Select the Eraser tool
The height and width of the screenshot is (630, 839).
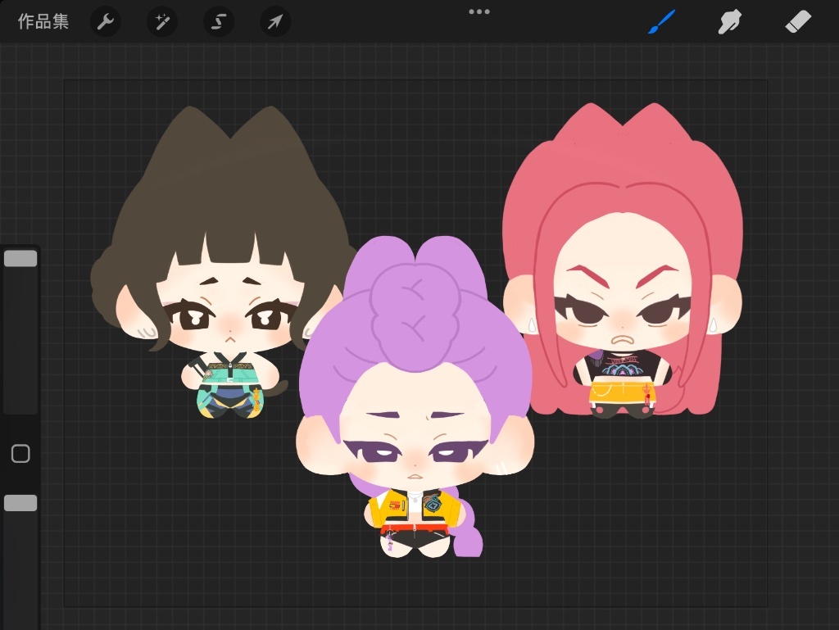tap(798, 22)
